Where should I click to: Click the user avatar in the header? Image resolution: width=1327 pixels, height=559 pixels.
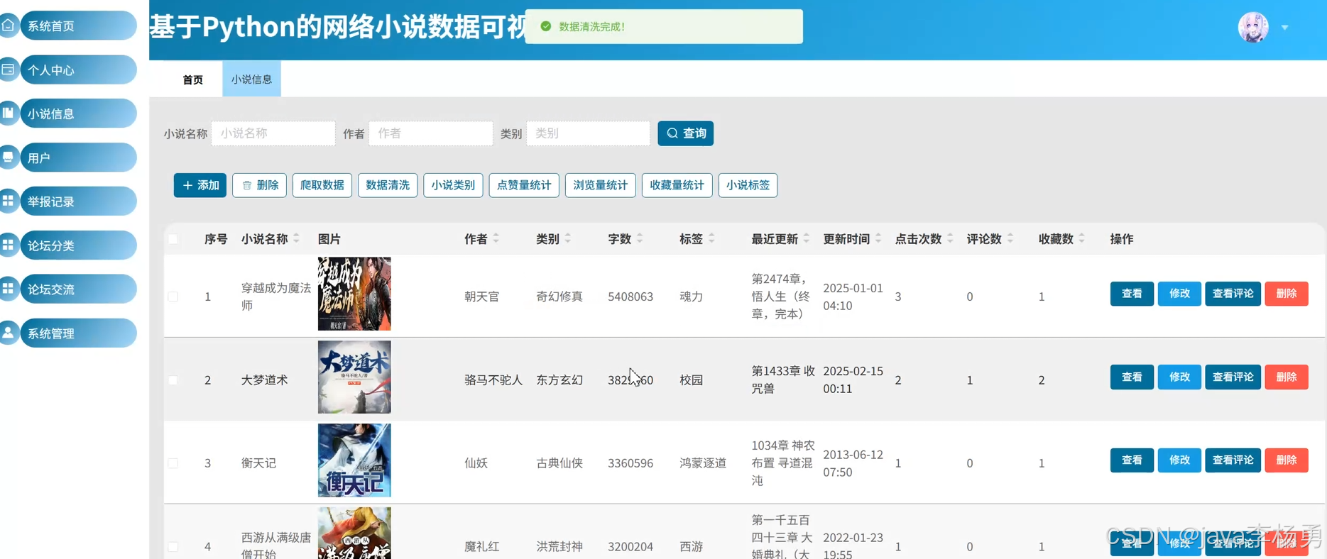(x=1253, y=28)
